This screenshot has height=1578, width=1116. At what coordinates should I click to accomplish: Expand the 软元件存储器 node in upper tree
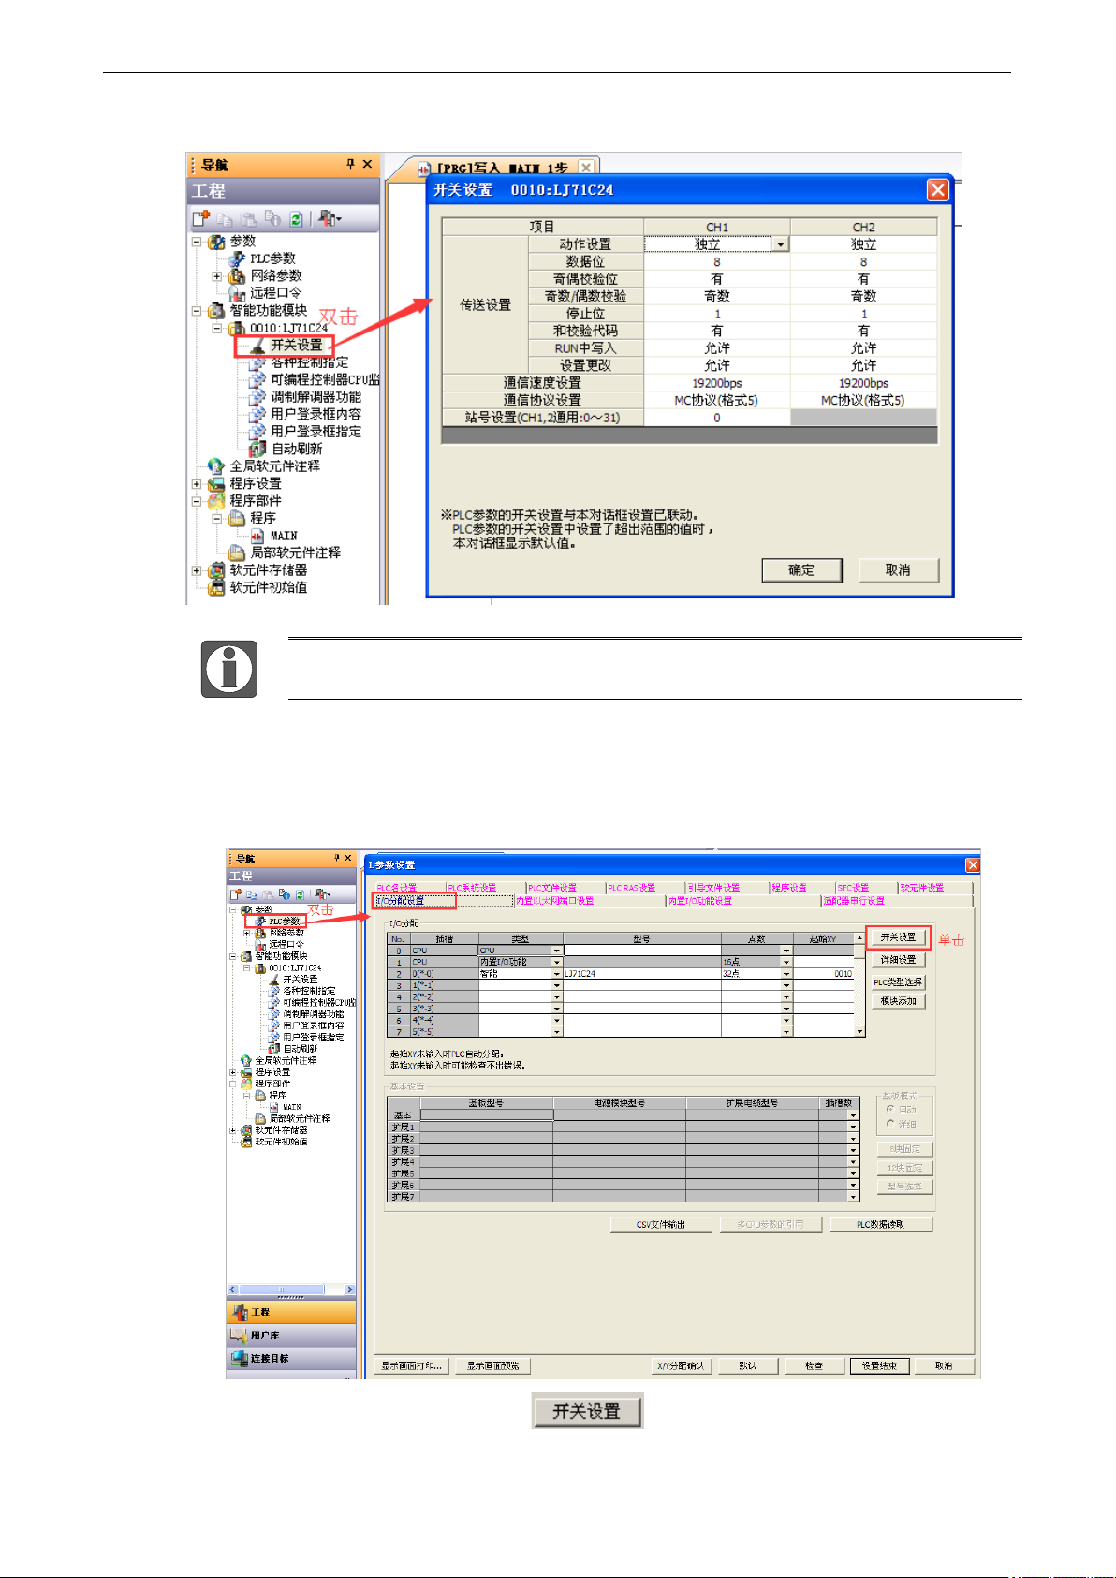coord(197,570)
